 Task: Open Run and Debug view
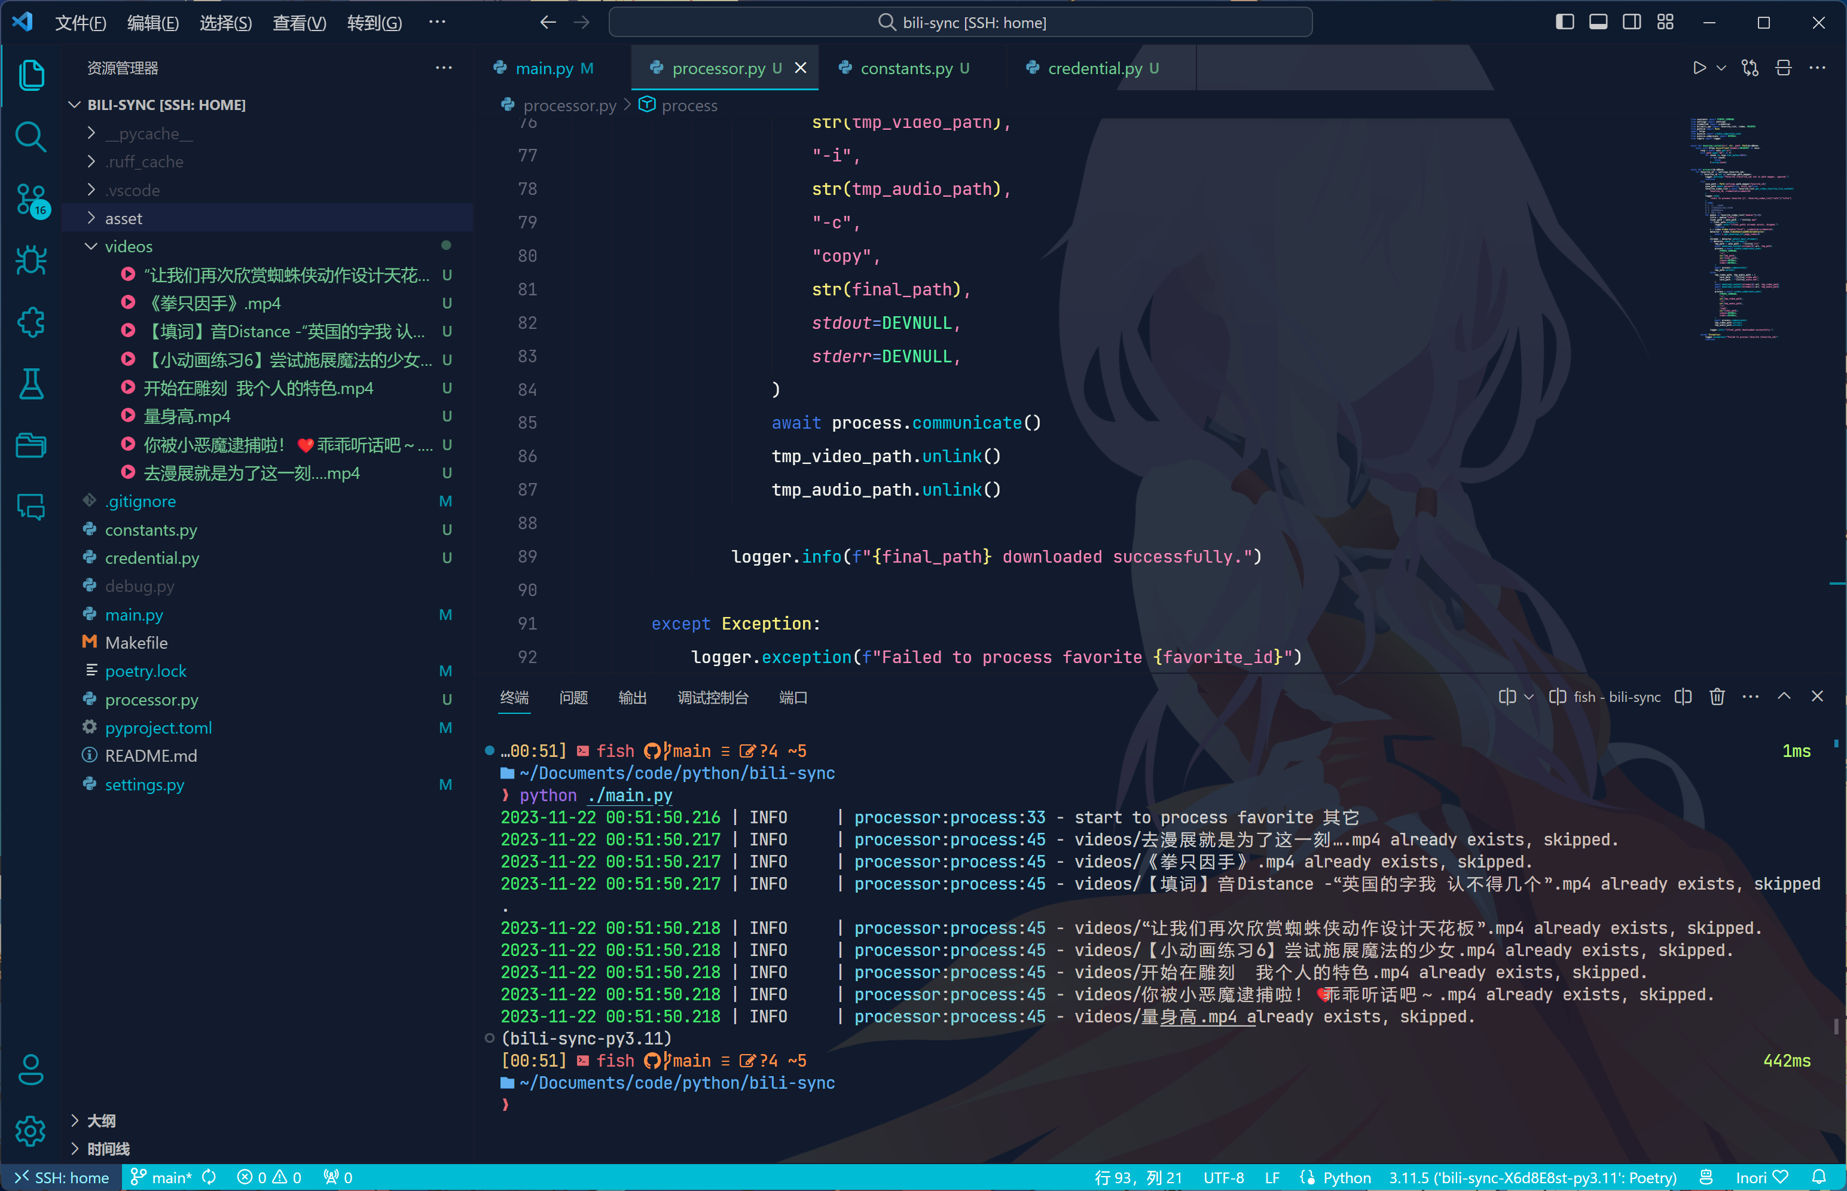31,261
